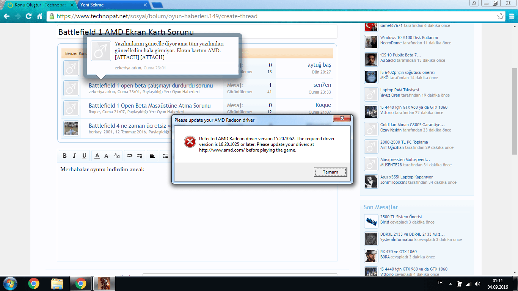Click the John*Hopckins avatar thumbnail

click(x=371, y=181)
